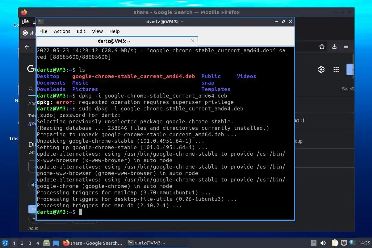Click the 14:29 clock

tap(364, 243)
